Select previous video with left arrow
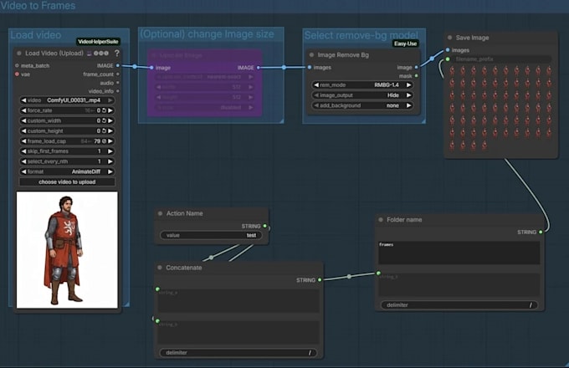This screenshot has height=368, width=569. pos(23,100)
